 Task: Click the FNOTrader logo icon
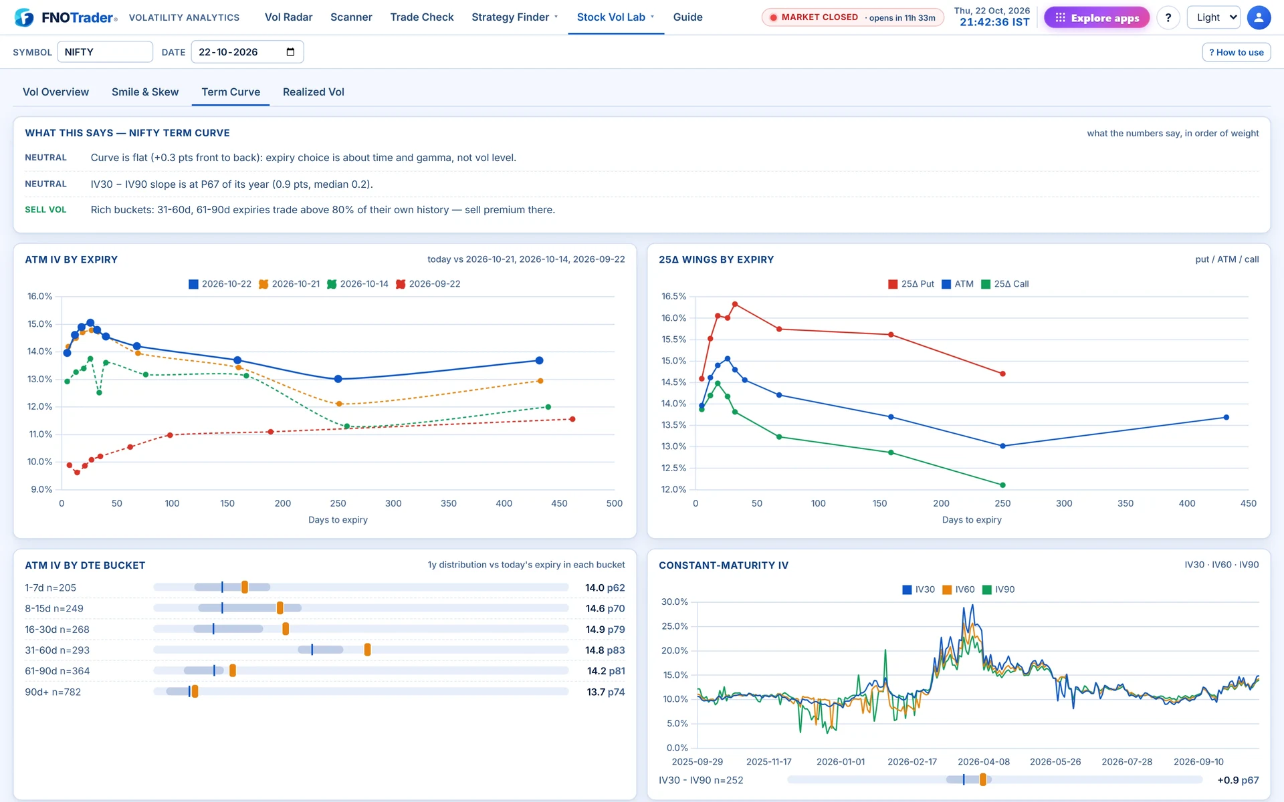[x=24, y=17]
